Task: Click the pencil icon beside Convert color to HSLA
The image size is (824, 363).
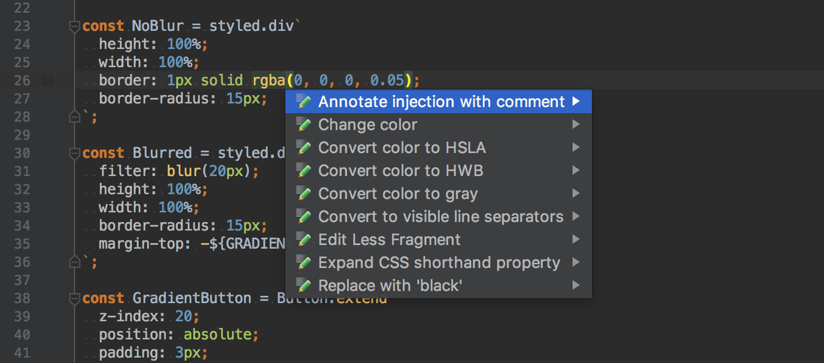Action: tap(304, 148)
